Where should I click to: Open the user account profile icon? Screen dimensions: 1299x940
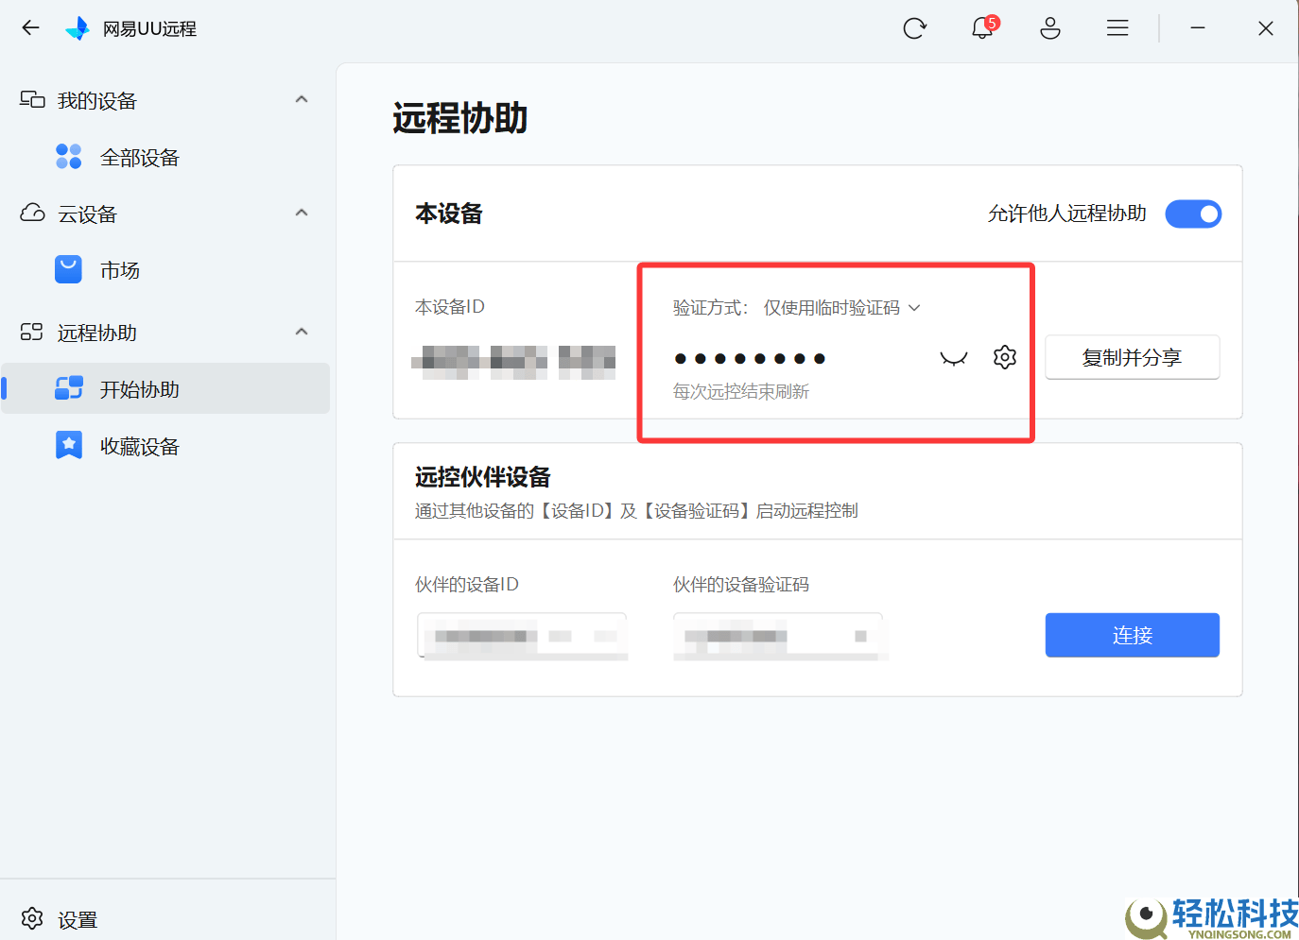[x=1050, y=28]
